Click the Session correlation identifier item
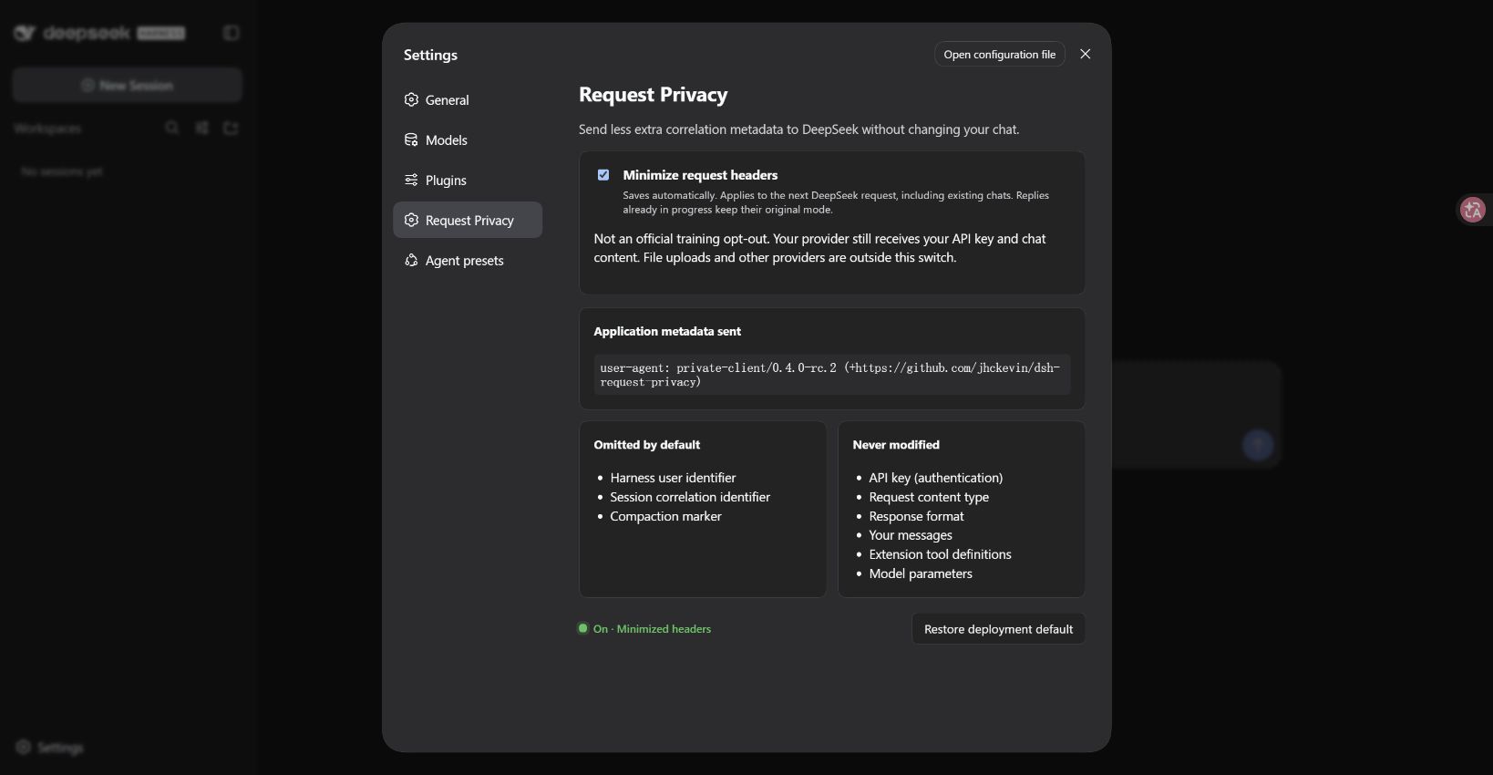The height and width of the screenshot is (775, 1493). (x=690, y=497)
